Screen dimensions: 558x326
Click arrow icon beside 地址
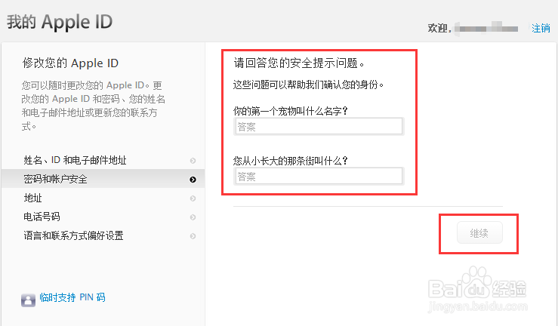pyautogui.click(x=193, y=198)
